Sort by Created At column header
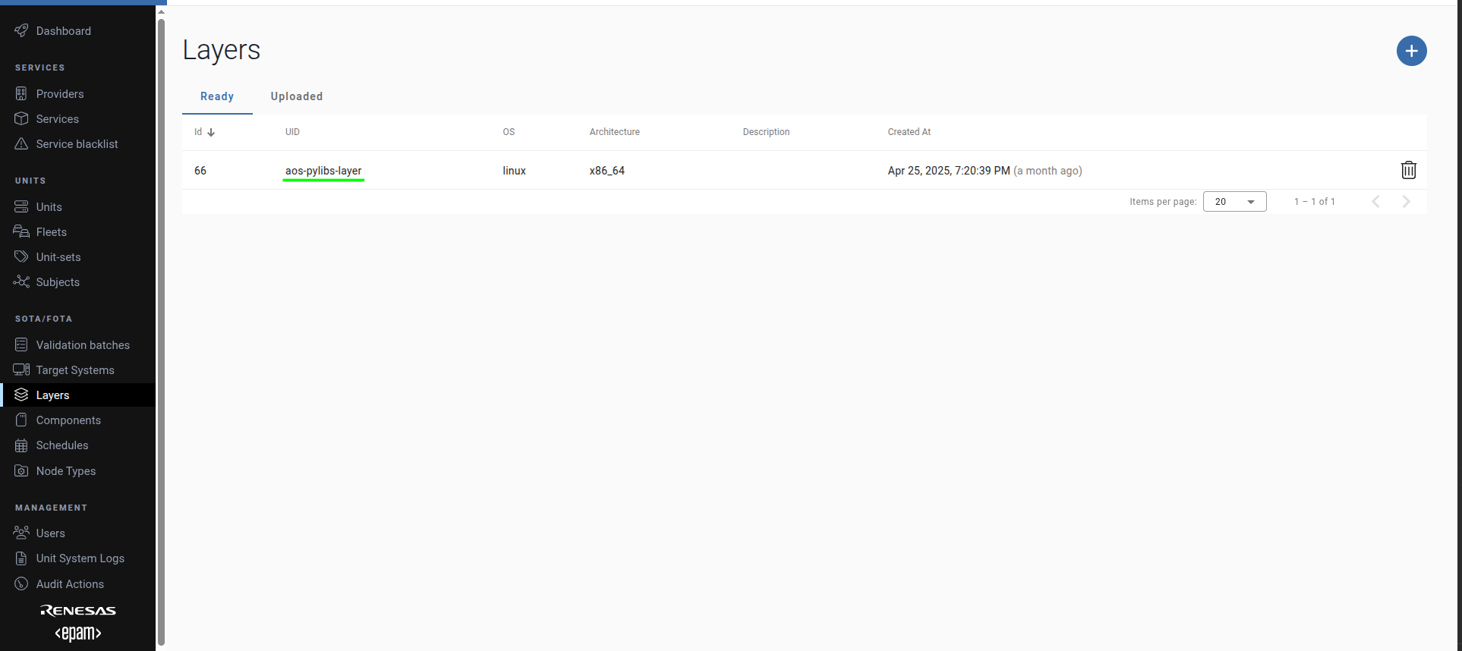This screenshot has width=1462, height=651. (909, 132)
